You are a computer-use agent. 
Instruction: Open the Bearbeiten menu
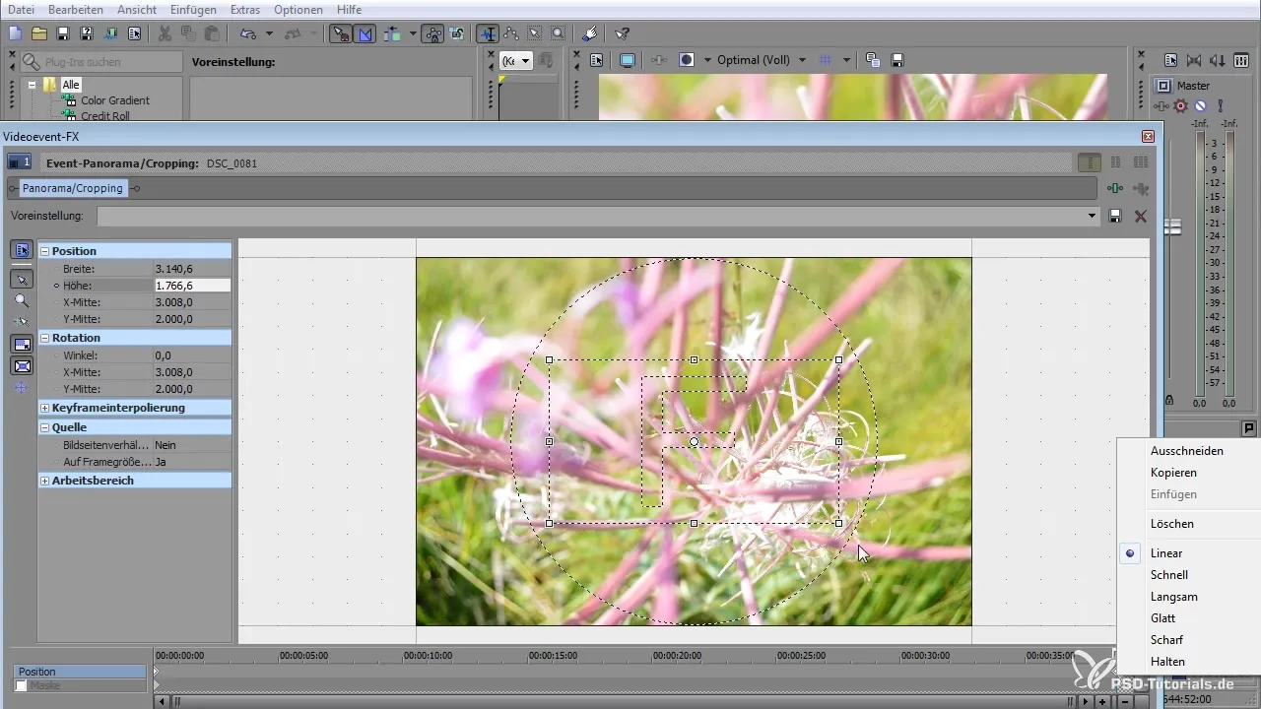click(75, 10)
